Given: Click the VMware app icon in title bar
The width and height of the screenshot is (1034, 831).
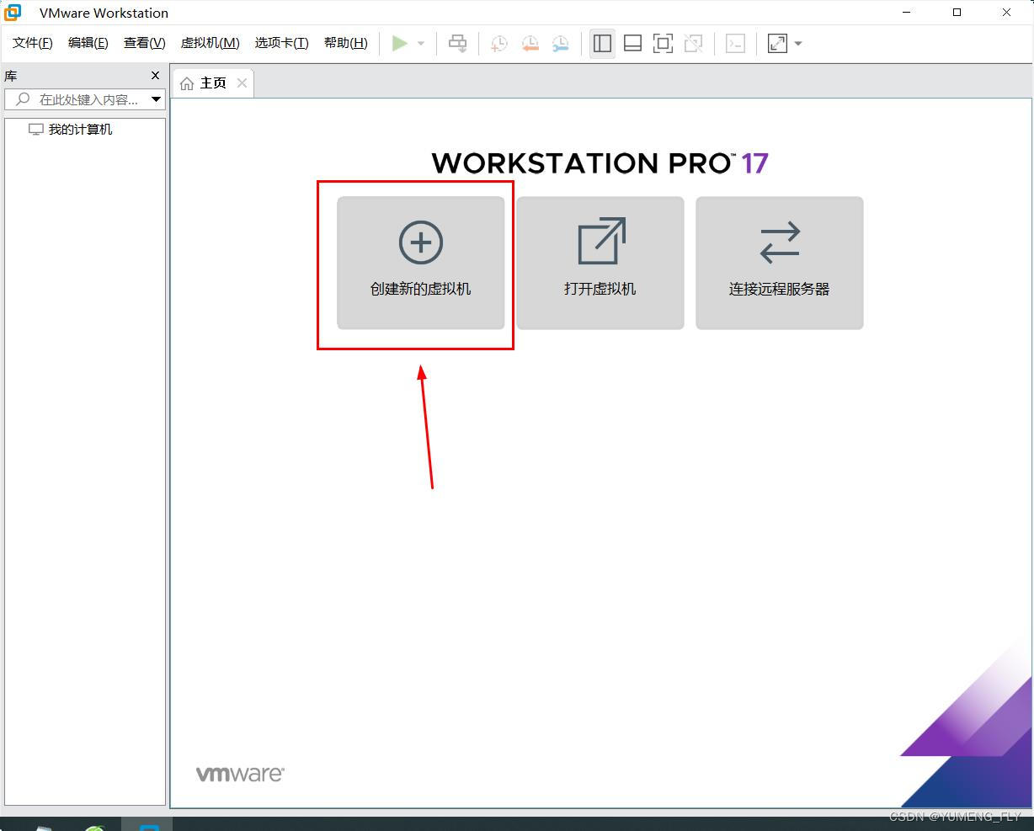Looking at the screenshot, I should [x=13, y=13].
